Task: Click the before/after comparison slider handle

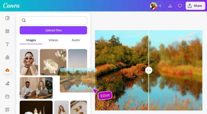Action: point(149,70)
